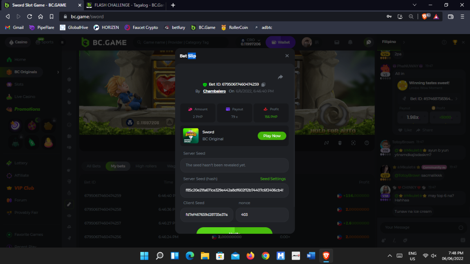Click the trophy icon in chat header
The width and height of the screenshot is (470, 264).
[x=455, y=42]
